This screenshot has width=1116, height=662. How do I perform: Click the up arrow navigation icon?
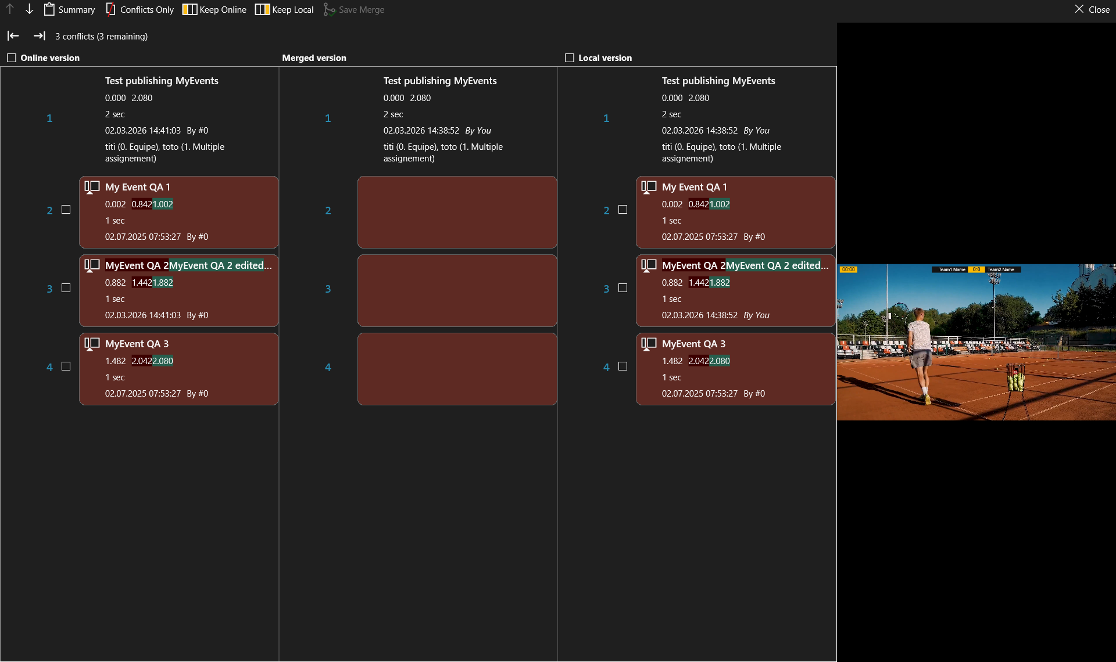point(10,9)
